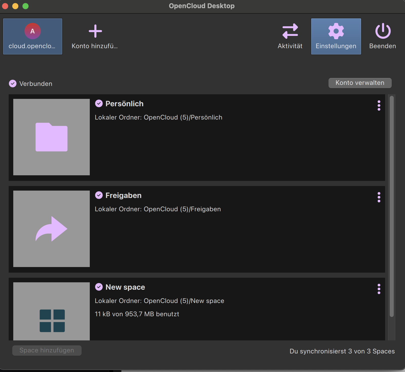405x372 pixels.
Task: Click 'Lokaler Ordner: OpenCloud (5)/Persönlich' text
Action: click(x=159, y=117)
